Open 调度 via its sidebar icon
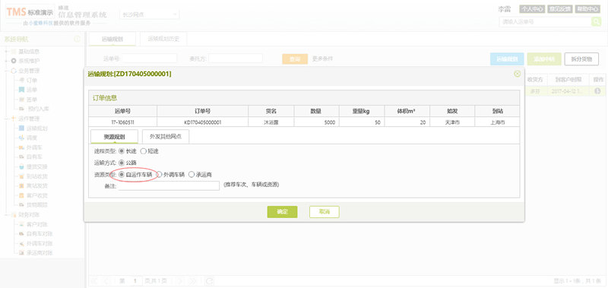The width and height of the screenshot is (608, 288). pos(22,138)
